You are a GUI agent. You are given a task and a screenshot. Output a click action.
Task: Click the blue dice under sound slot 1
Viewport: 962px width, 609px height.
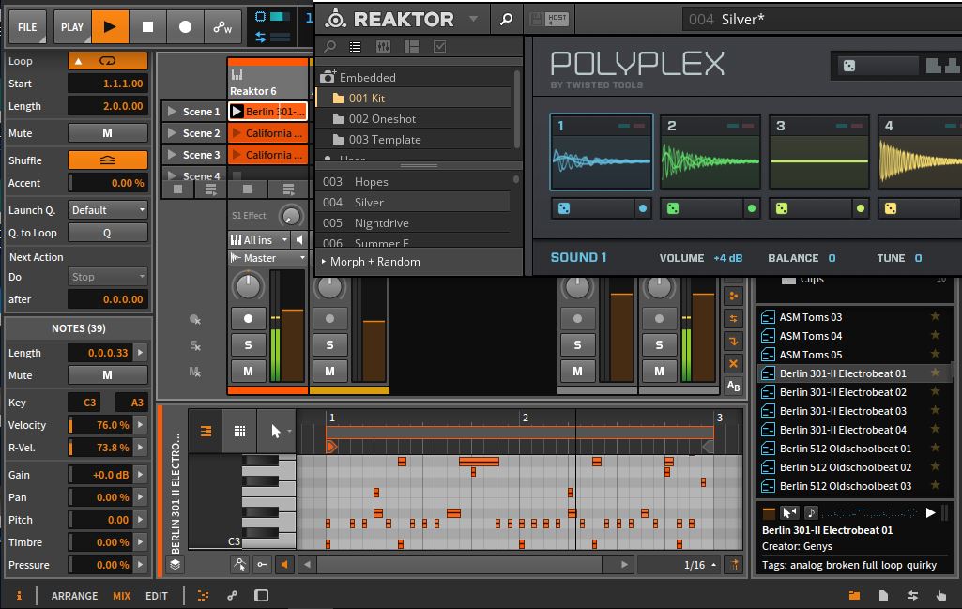click(564, 208)
